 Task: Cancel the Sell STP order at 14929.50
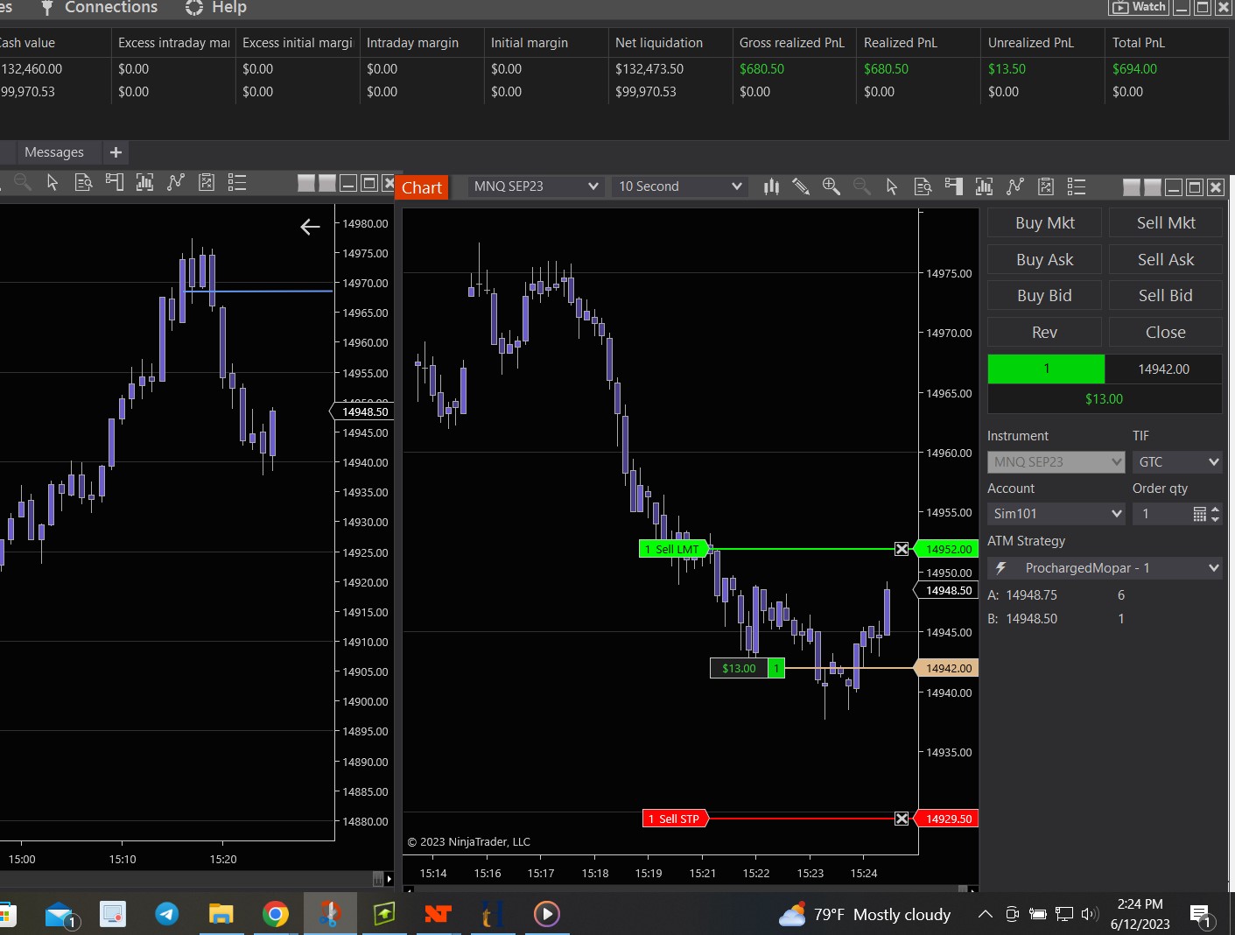coord(902,819)
